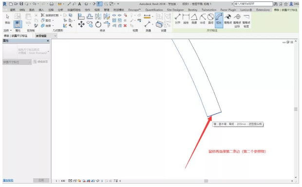Click the Move tool in Modify panel

point(81,24)
